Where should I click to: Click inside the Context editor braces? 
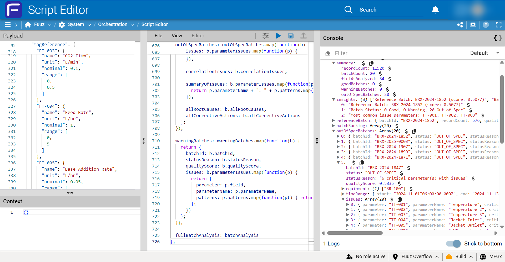coord(26,212)
